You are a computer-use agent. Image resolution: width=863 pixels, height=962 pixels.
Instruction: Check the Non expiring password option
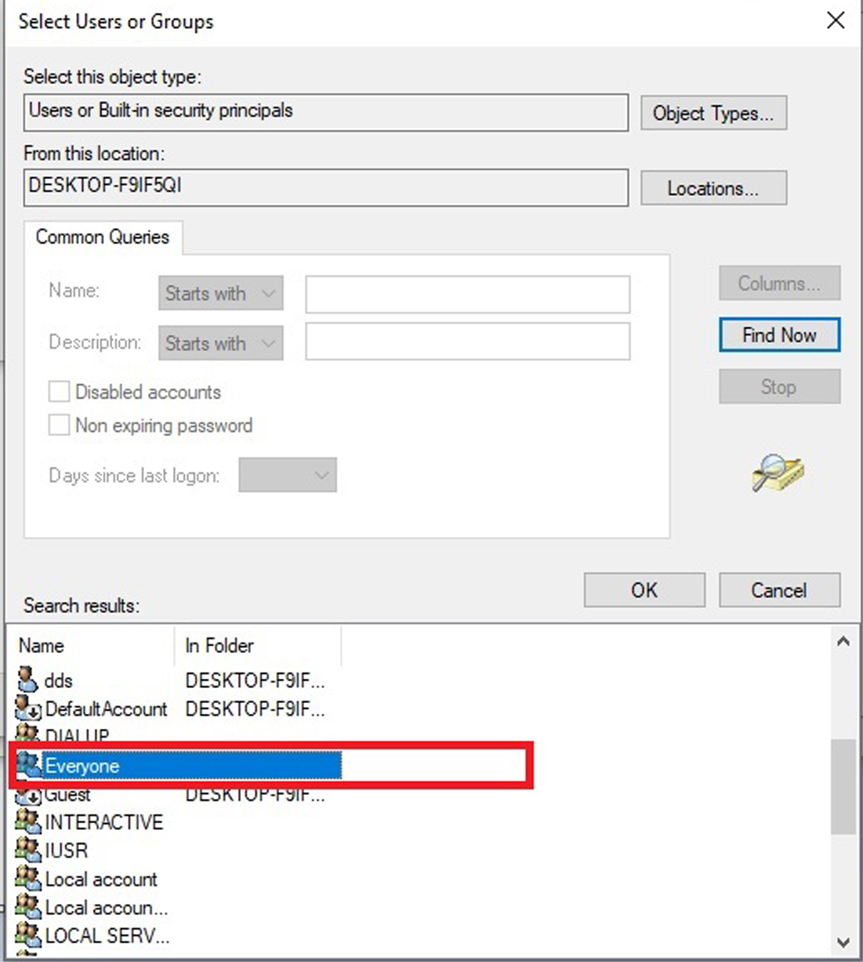pyautogui.click(x=59, y=425)
